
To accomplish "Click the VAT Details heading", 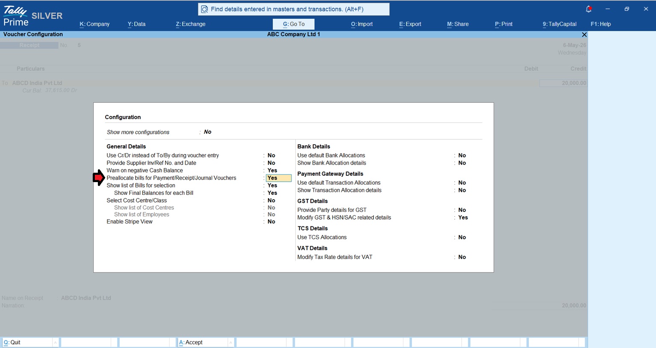I will (x=312, y=248).
